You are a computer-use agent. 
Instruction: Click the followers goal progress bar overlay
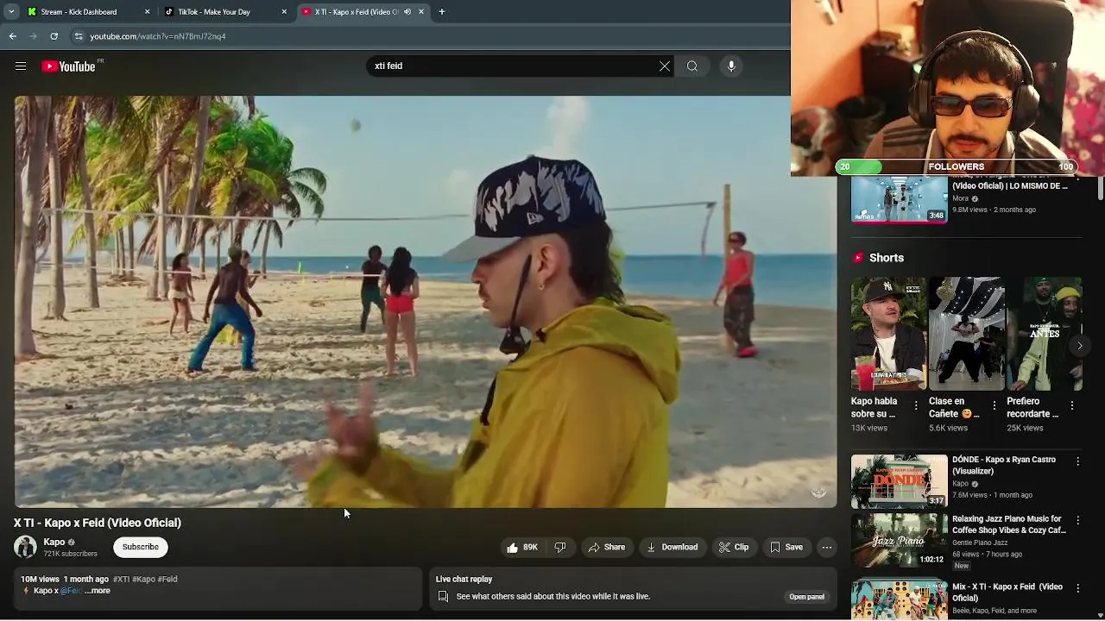coord(956,166)
